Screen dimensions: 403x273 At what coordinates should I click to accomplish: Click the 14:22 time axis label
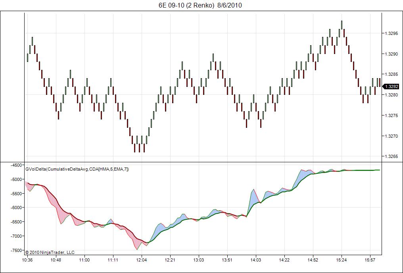click(x=284, y=260)
